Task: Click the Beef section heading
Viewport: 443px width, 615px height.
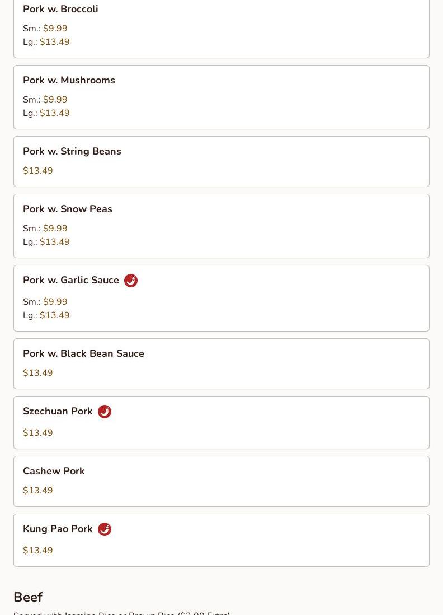Action: coord(28,597)
